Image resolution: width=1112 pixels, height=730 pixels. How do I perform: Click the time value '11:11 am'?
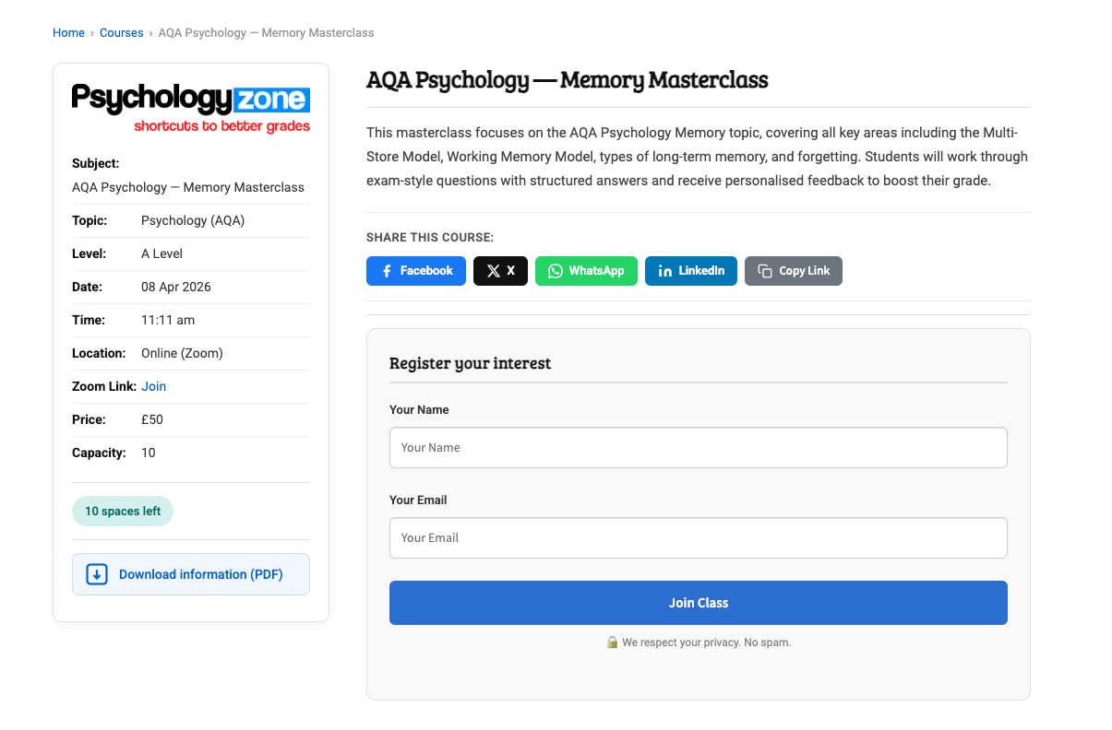point(168,320)
